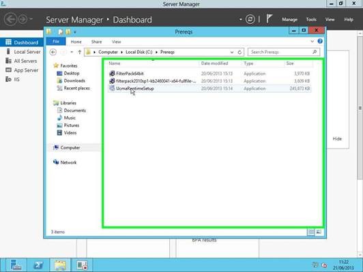Open the Pictures library
363x272 pixels.
[72, 125]
